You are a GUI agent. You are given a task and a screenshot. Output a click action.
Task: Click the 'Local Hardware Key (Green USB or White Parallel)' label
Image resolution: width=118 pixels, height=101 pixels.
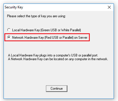(x=47, y=30)
